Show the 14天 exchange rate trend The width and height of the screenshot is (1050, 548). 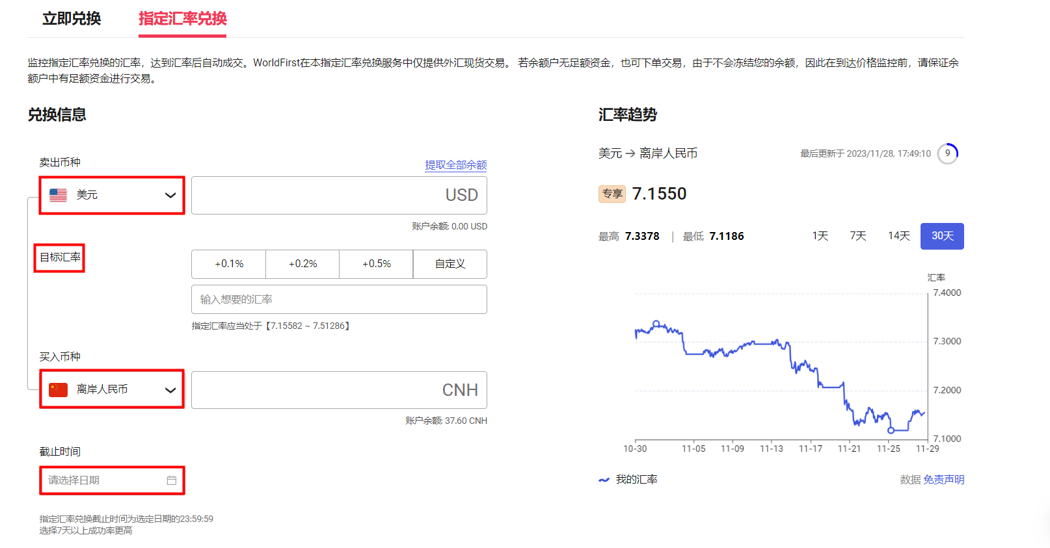898,236
